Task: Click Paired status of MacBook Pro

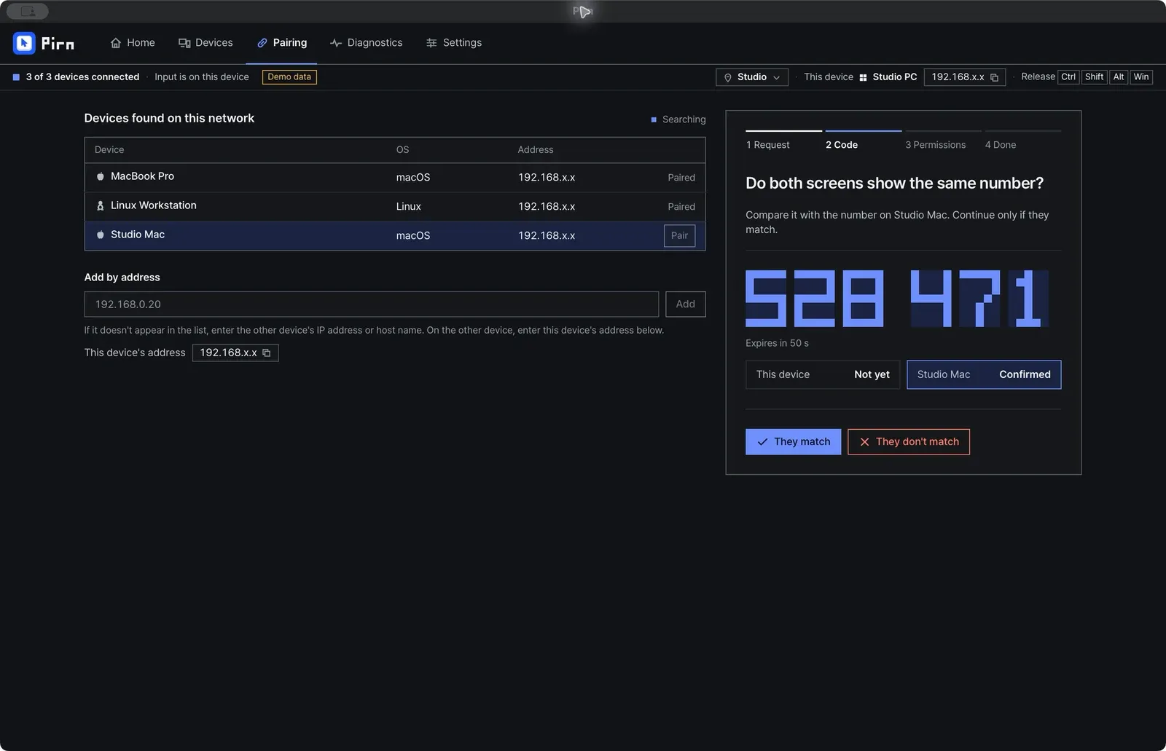Action: (681, 178)
